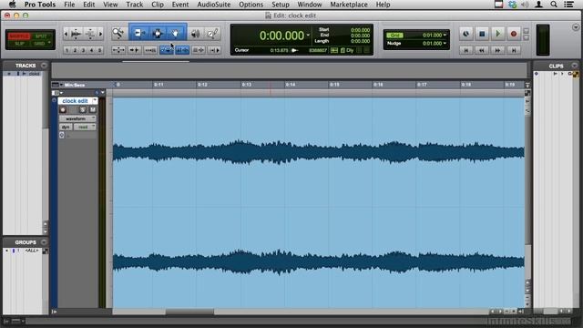583x328 pixels.
Task: Click the audio waveform zoom button
Action: 76,34
